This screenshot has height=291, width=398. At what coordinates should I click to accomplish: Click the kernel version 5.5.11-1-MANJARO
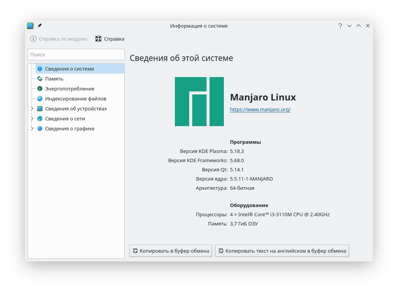click(251, 179)
